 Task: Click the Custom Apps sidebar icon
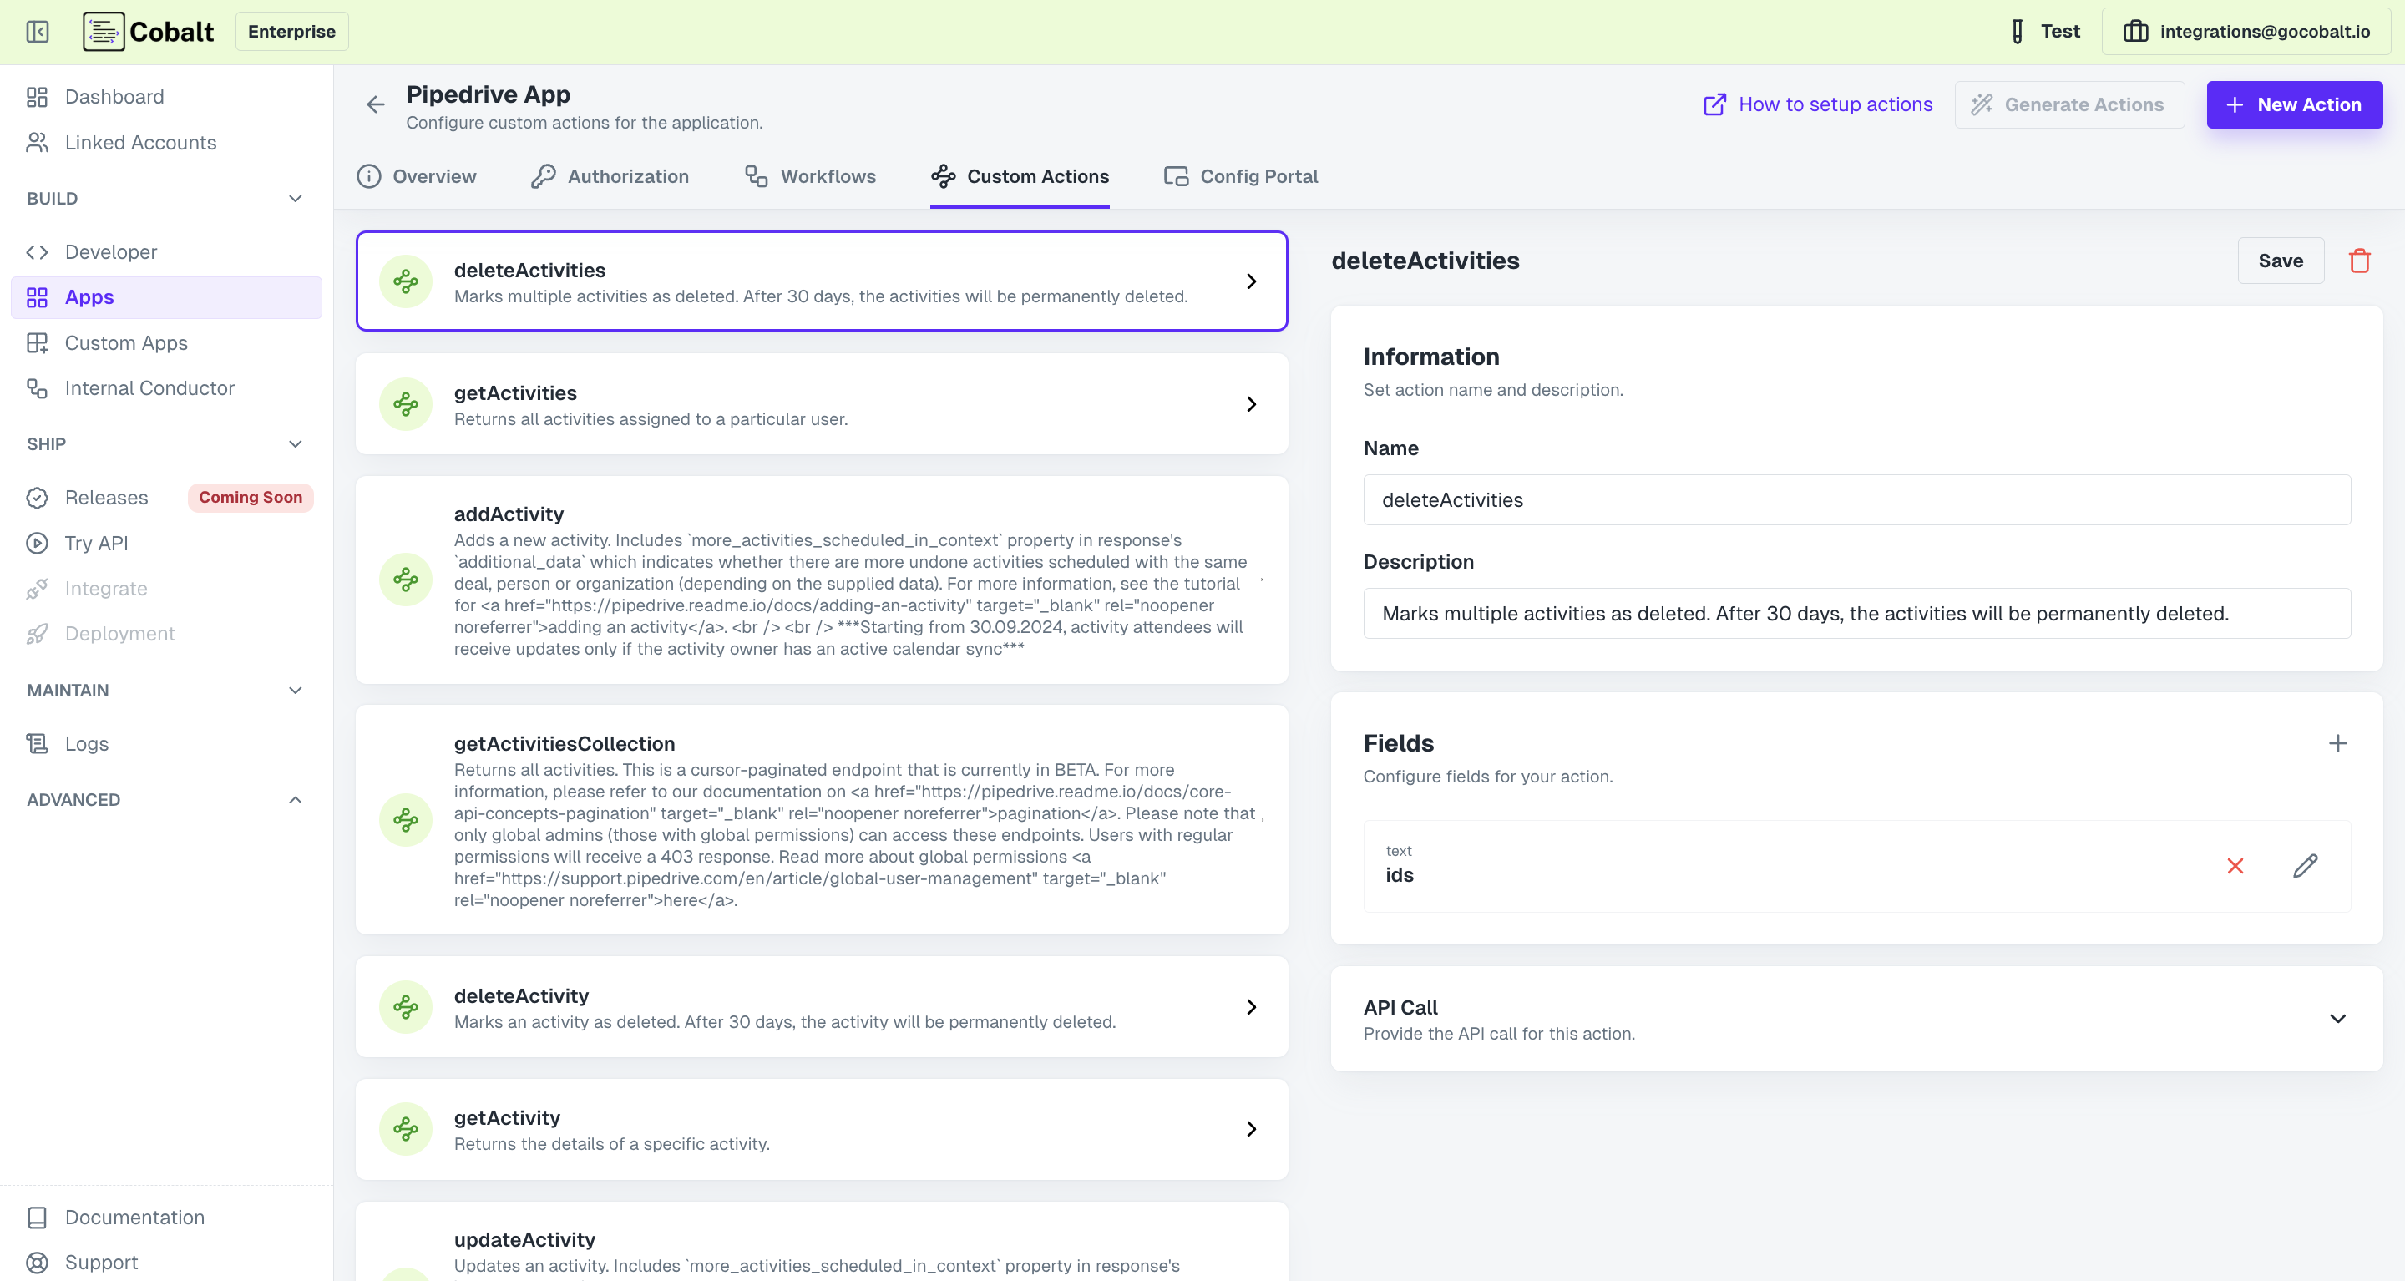pos(38,342)
